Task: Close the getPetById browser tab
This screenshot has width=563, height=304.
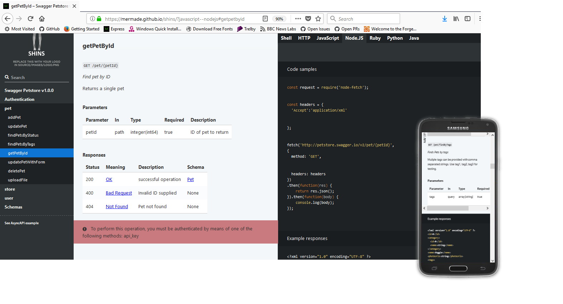Action: (74, 6)
